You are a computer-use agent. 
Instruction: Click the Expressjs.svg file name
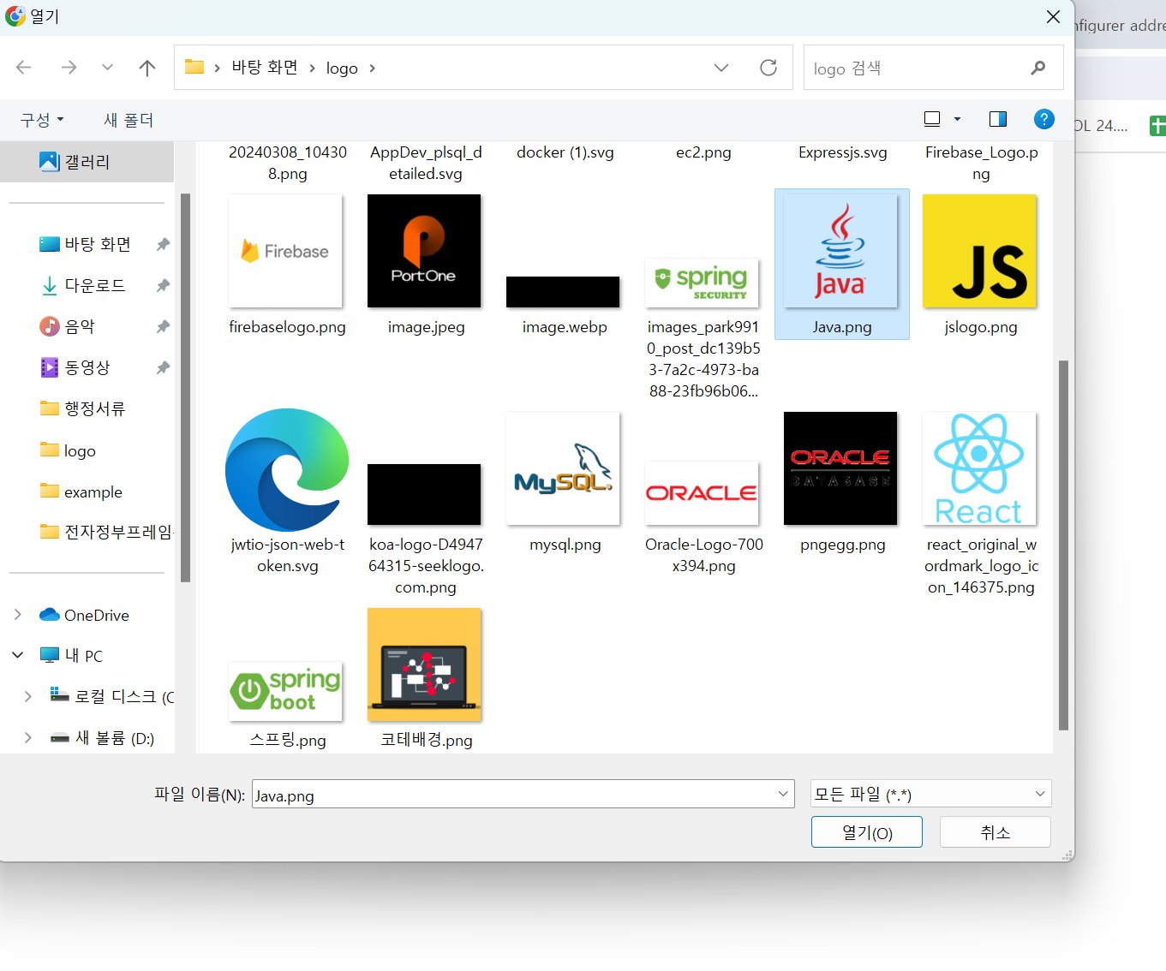pyautogui.click(x=843, y=152)
